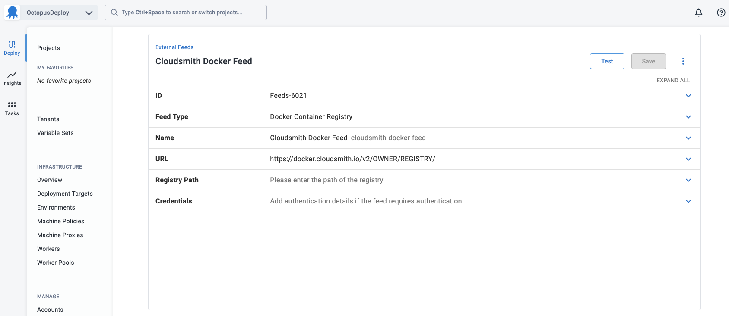Open Workers in the side menu
729x316 pixels.
coord(48,249)
